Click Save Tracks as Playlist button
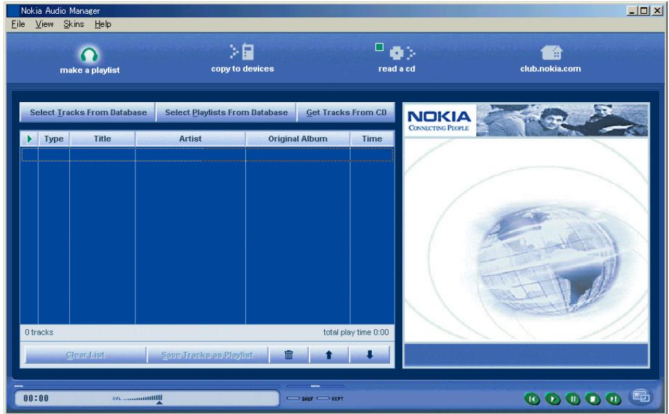This screenshot has height=414, width=669. [207, 355]
